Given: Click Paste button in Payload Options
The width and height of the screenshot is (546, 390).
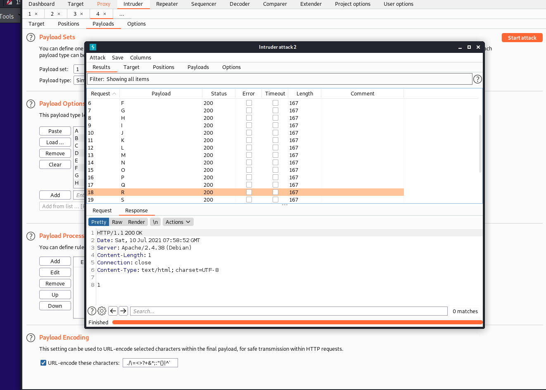Looking at the screenshot, I should coord(55,131).
